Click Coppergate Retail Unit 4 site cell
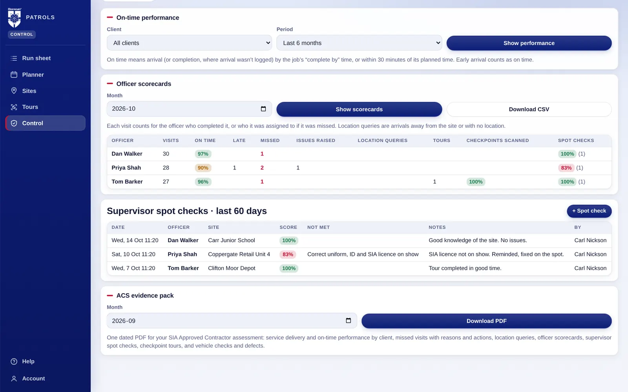628x392 pixels. pyautogui.click(x=239, y=254)
